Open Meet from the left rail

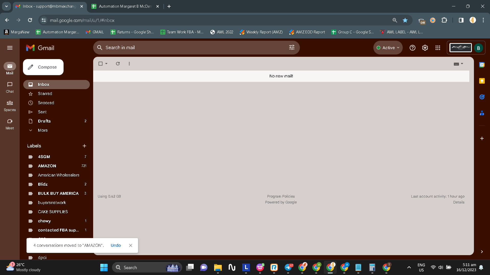click(10, 124)
